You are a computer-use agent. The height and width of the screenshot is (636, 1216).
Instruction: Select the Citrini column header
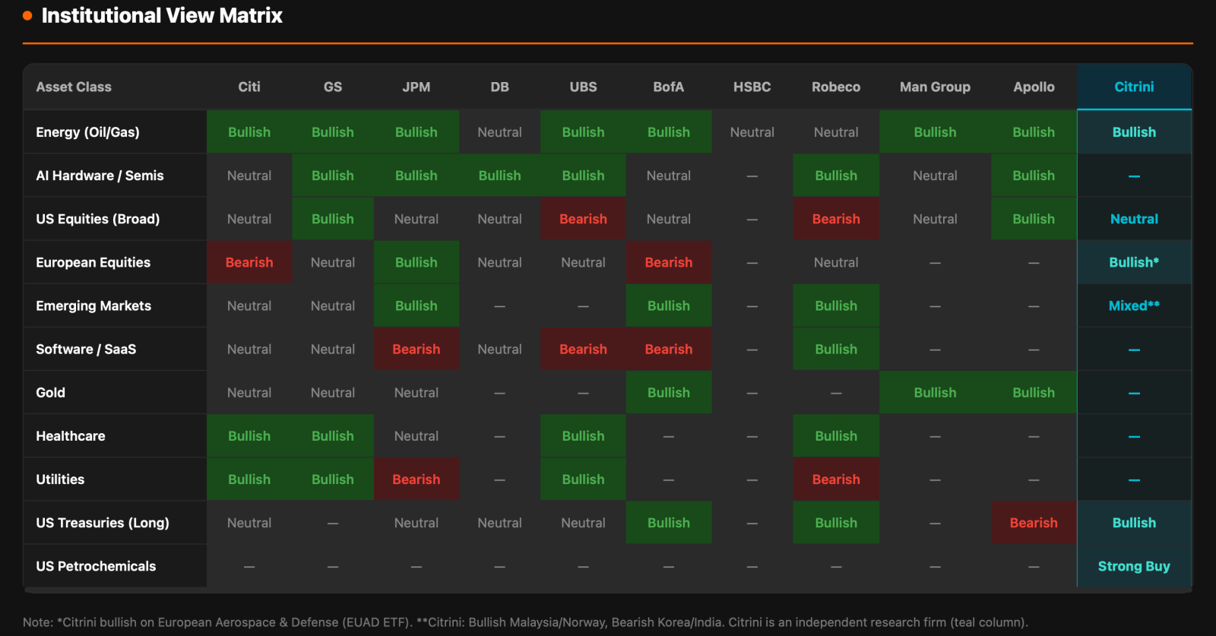(1134, 87)
